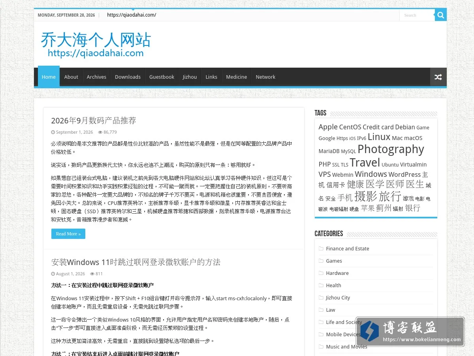Click the 医学 tag
Viewport: 474px width, 356px height.
[375, 184]
